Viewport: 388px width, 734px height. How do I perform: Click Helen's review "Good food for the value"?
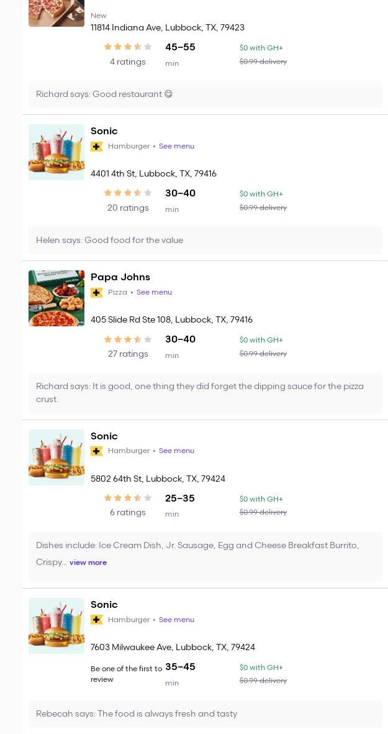point(109,241)
